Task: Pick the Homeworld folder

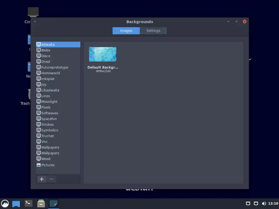Action: 58,73
